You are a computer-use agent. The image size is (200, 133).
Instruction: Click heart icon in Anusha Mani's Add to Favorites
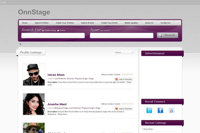coord(116,109)
